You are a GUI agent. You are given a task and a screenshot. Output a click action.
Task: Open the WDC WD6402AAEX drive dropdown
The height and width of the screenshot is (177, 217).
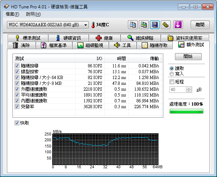[x=48, y=25]
